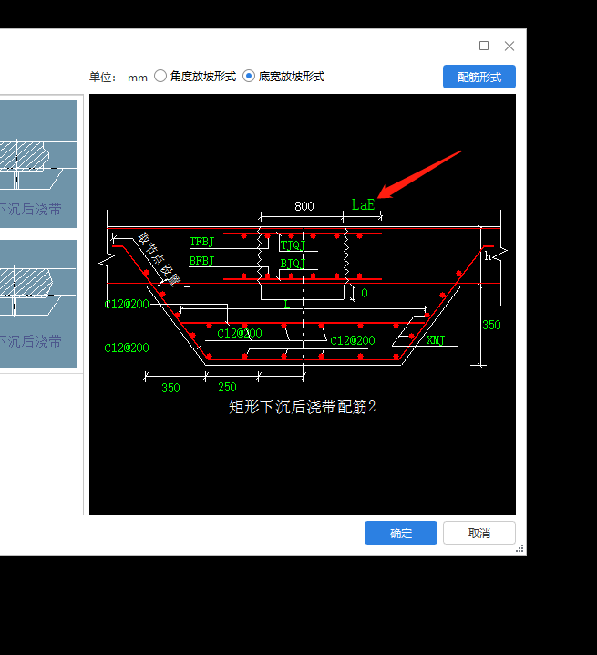Maximize the dialog window
The height and width of the screenshot is (655, 597).
coord(484,46)
